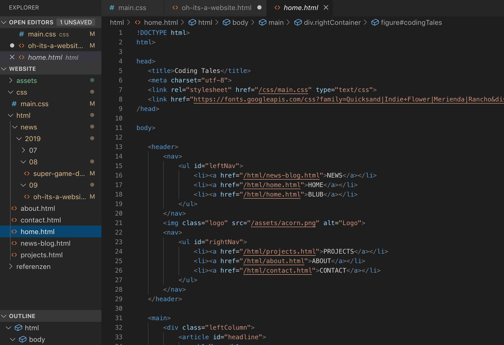Screen dimensions: 504x345
Task: Expand the assets folder
Action: click(11, 80)
